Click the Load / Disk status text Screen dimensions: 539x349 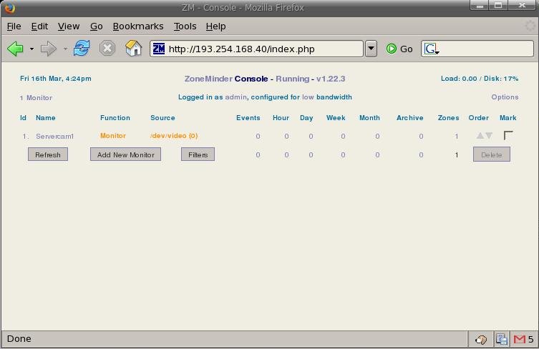click(x=480, y=79)
